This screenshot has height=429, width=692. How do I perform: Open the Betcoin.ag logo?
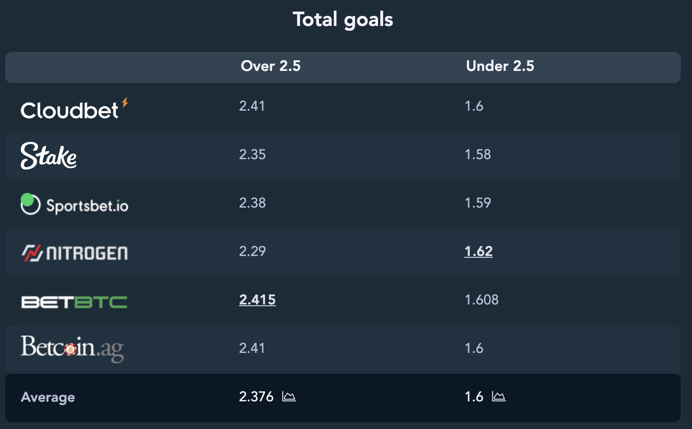tap(72, 349)
